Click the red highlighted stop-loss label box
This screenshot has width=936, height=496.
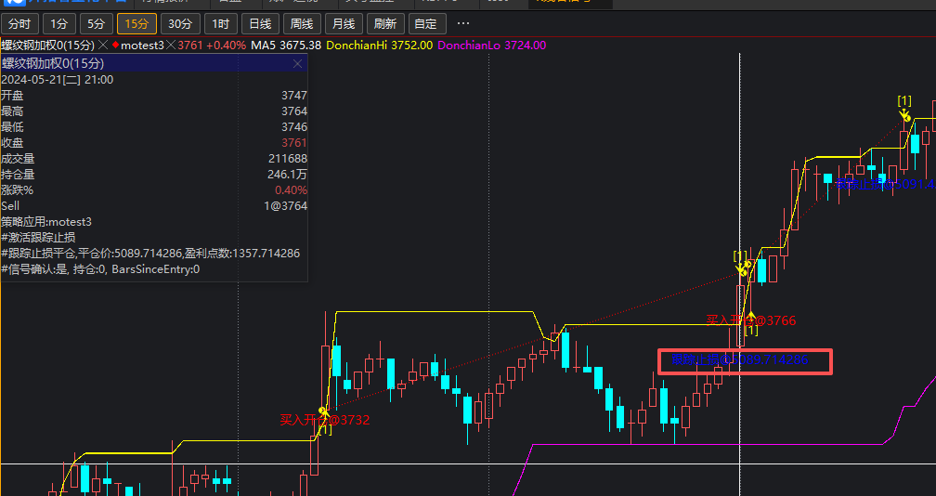745,361
